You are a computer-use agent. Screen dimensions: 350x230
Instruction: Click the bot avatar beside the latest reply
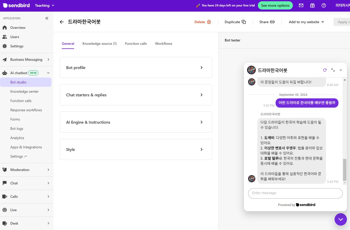(252, 179)
